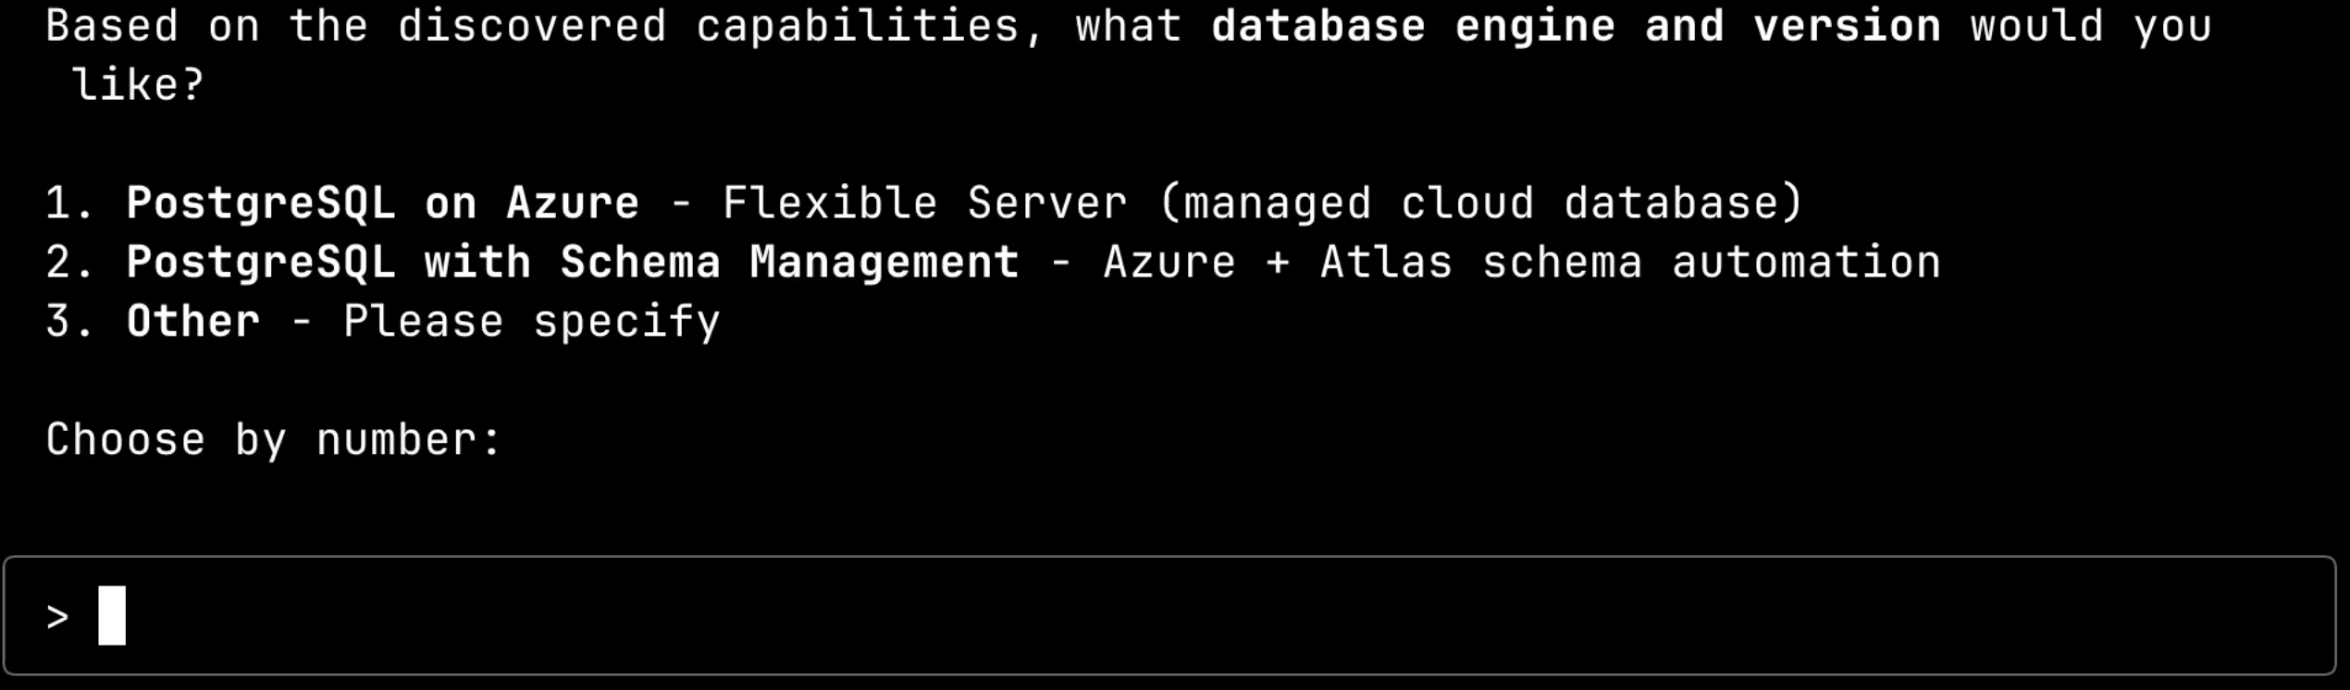This screenshot has width=2350, height=690.
Task: Click the word 'like?' on second line
Action: 138,85
